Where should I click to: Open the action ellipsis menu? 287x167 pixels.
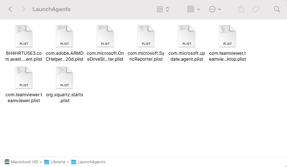(215, 9)
